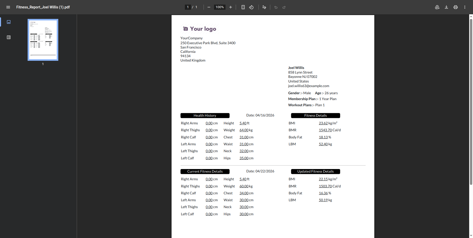Click the page number input field
473x238 pixels.
188,7
